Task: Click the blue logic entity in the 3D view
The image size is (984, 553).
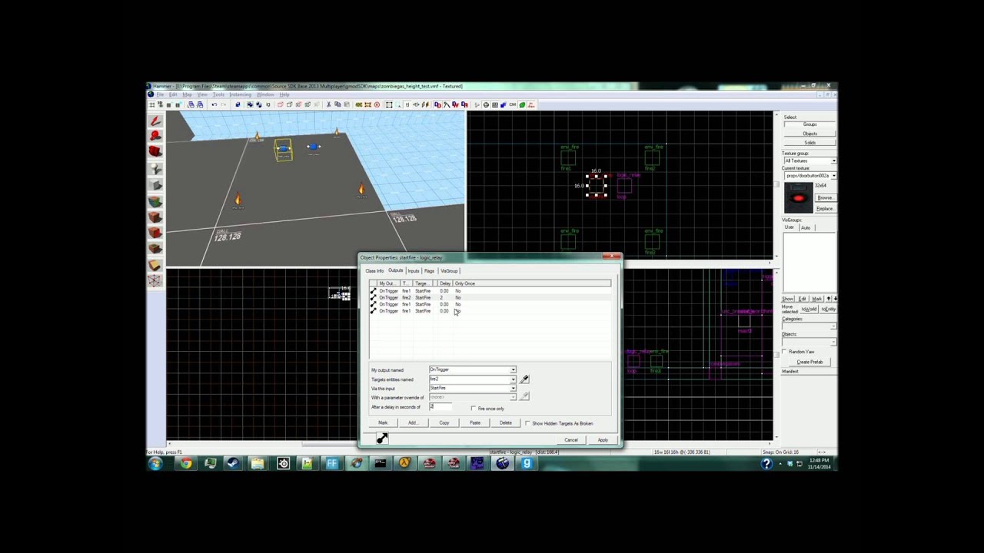Action: (313, 147)
